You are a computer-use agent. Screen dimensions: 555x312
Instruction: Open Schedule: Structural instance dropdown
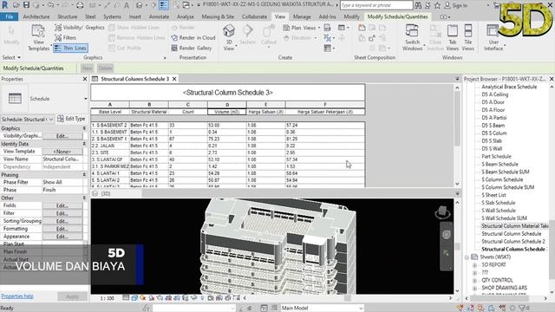[27, 120]
